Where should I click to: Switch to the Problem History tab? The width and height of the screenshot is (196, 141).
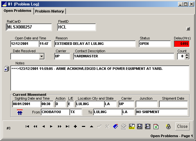pos(49,11)
